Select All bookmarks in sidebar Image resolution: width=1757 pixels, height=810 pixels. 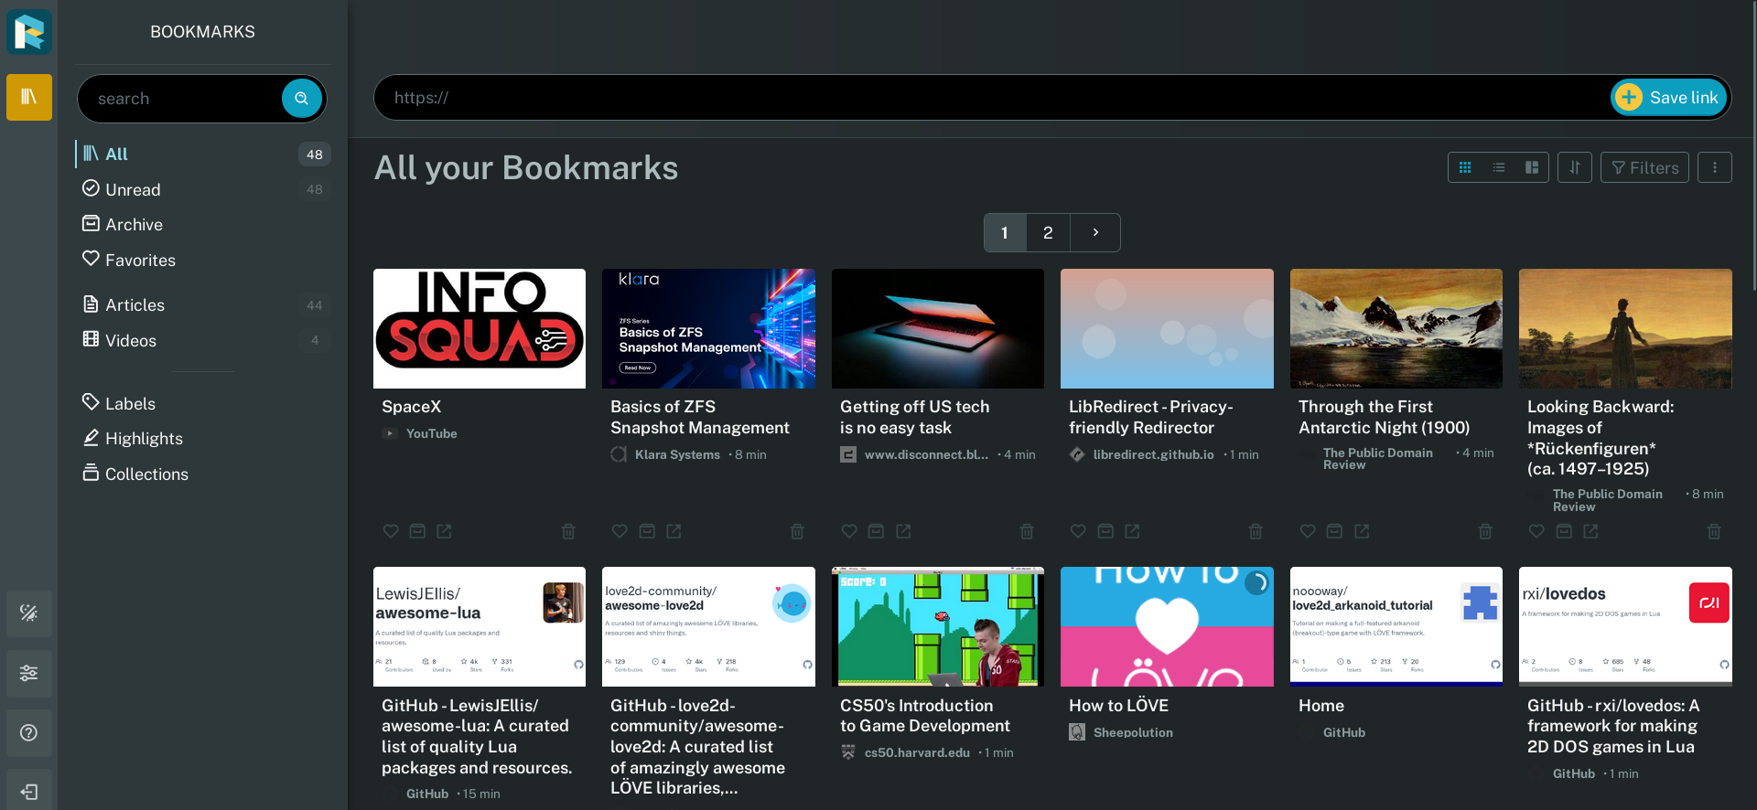click(203, 154)
